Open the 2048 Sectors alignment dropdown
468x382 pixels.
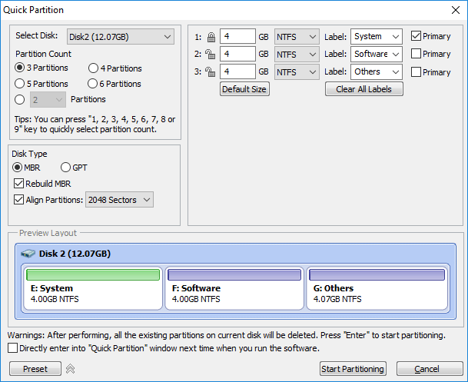(119, 200)
